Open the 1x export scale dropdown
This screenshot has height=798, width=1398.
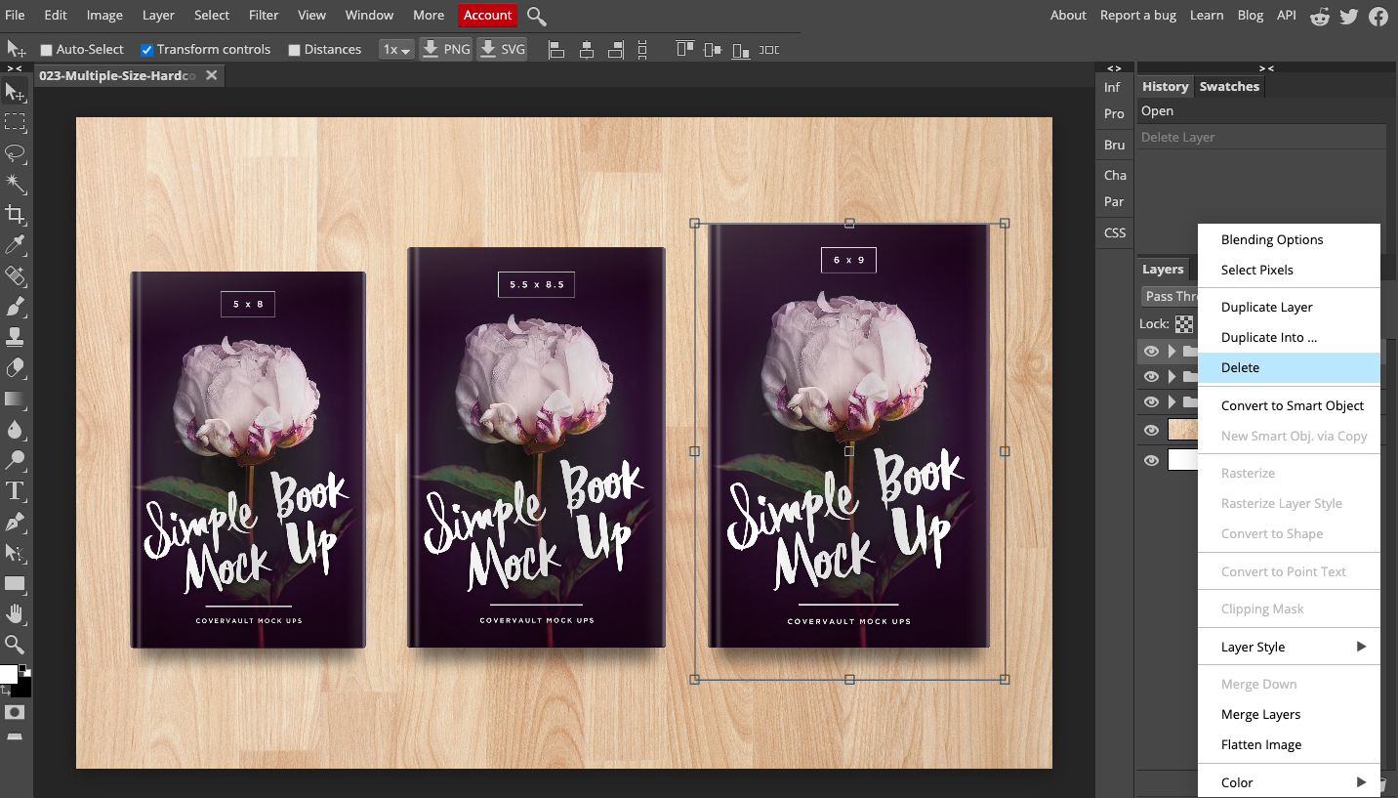tap(396, 50)
